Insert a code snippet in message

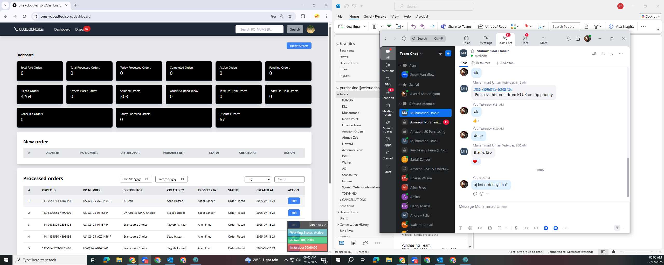pos(536,228)
